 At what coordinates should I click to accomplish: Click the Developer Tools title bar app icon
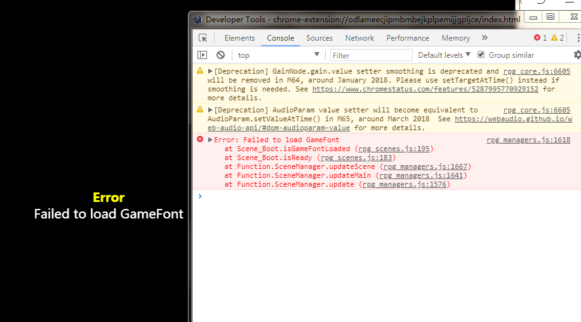point(197,19)
